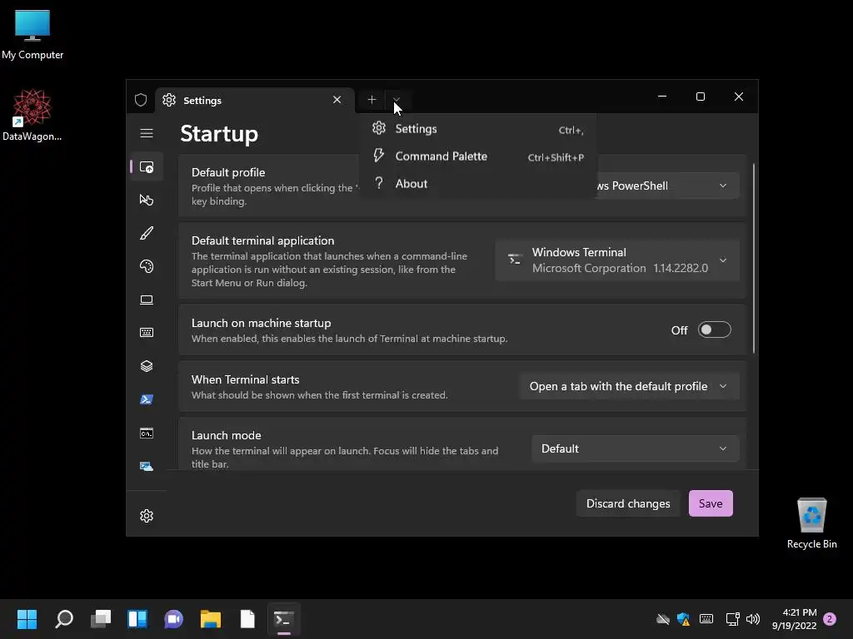Select the My Computer desktop icon
853x639 pixels.
32,33
